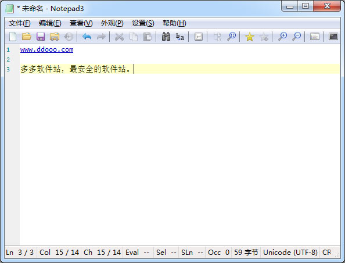Open the 查看(V) menu
Image resolution: width=345 pixels, height=263 pixels.
(81, 23)
